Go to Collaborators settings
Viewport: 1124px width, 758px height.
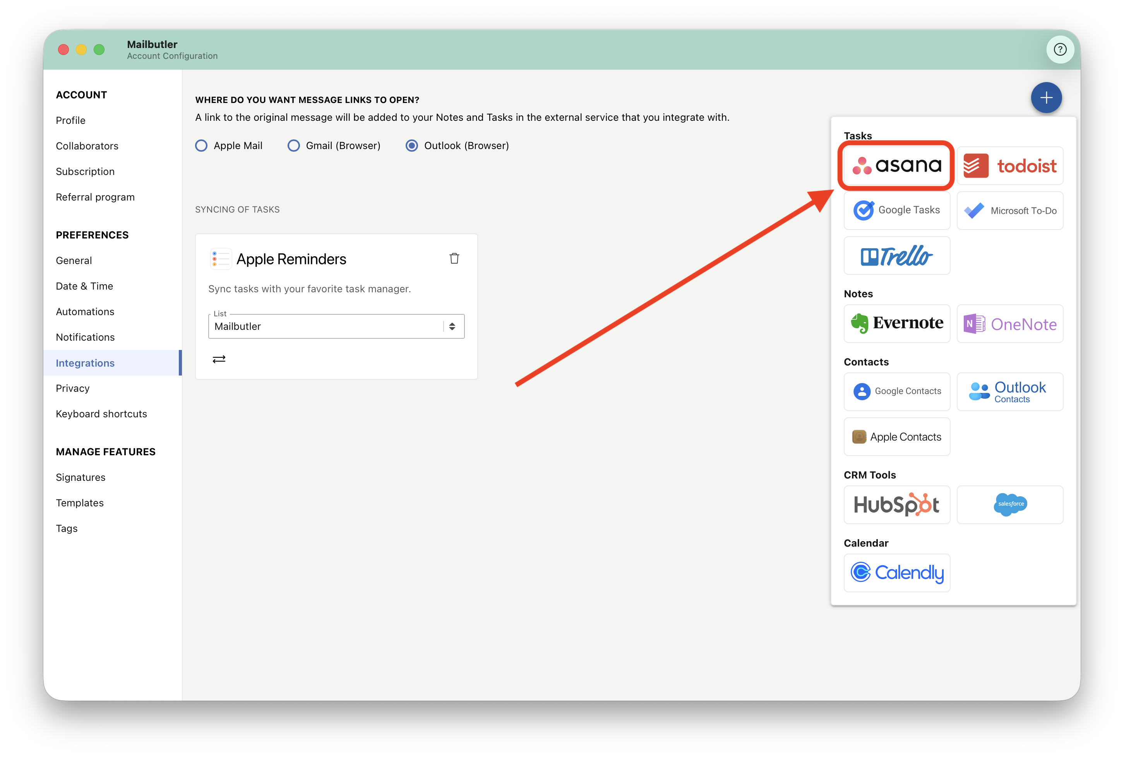coord(87,146)
